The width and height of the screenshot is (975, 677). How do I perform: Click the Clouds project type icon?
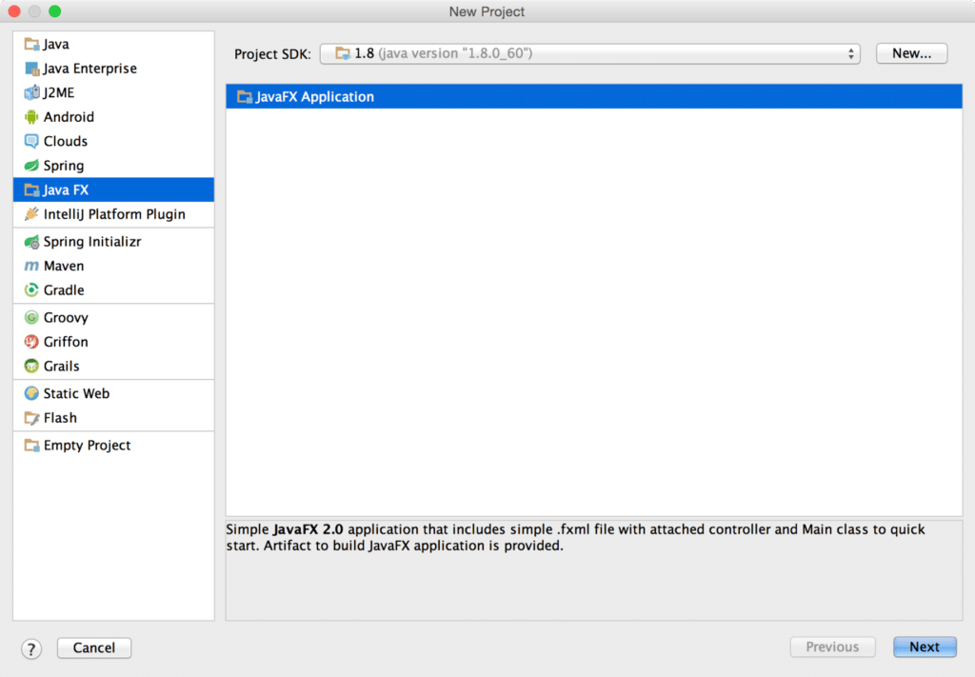31,140
